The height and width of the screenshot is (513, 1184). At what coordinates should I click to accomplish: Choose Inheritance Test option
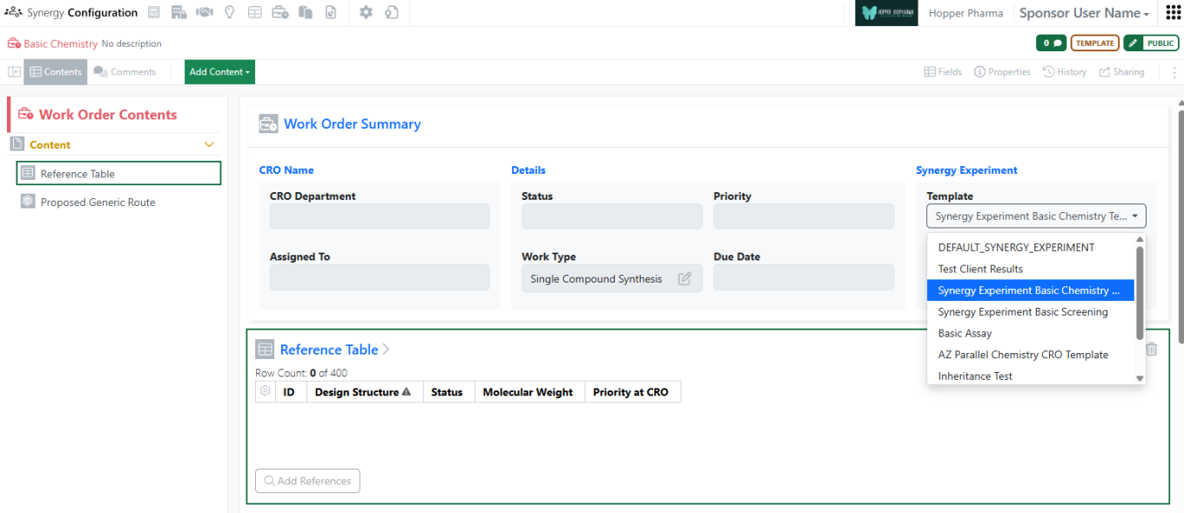tap(1031, 376)
